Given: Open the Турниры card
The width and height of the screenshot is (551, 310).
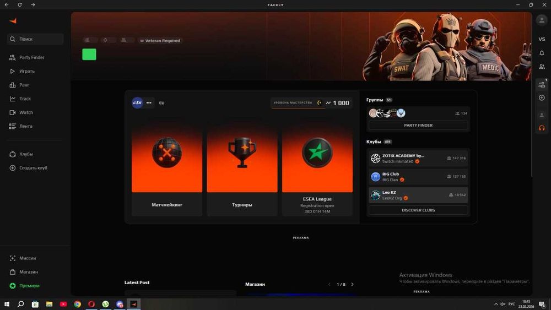Looking at the screenshot, I should click(242, 167).
